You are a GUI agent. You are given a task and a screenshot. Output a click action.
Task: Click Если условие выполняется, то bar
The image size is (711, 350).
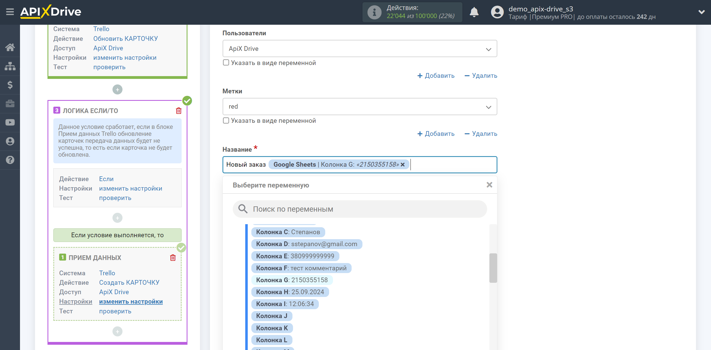(x=117, y=235)
